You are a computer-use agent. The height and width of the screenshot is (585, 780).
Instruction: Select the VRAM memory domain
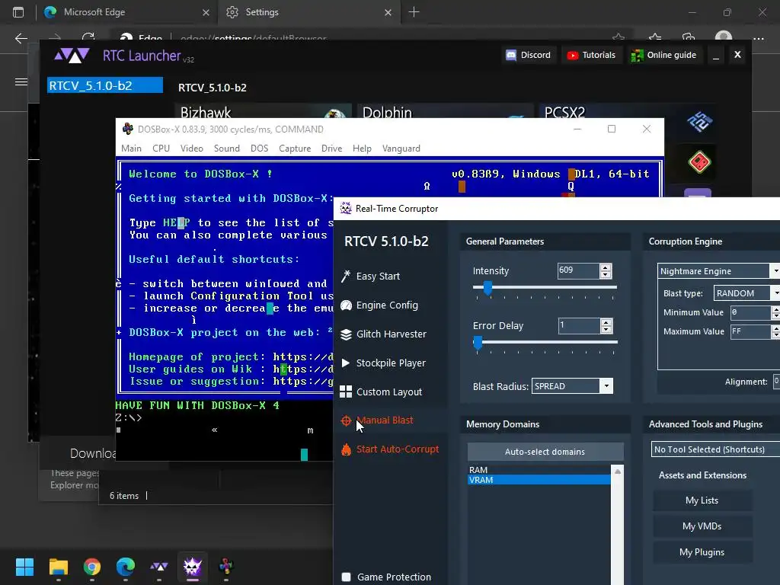539,480
